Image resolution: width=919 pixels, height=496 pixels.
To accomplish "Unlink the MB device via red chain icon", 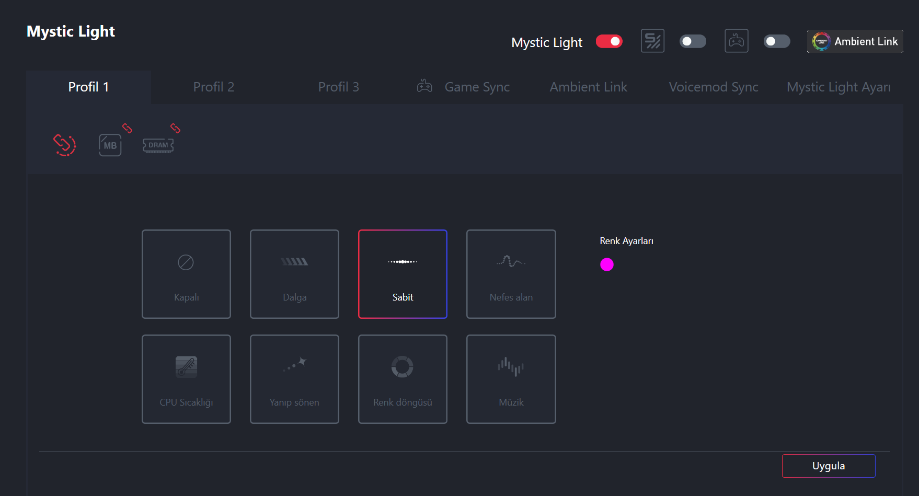I will pos(127,128).
